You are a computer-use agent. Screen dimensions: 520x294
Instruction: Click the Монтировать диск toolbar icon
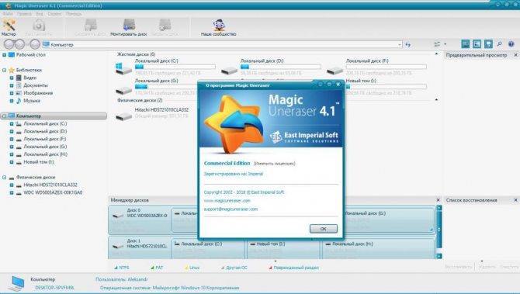click(129, 27)
